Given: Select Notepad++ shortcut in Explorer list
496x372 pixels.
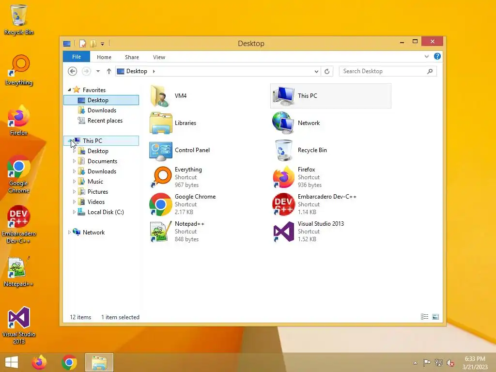Looking at the screenshot, I should click(x=161, y=232).
